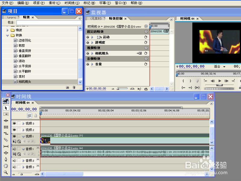Expand Motion effect properties
Viewport: 241px width, 181px height.
coord(92,37)
